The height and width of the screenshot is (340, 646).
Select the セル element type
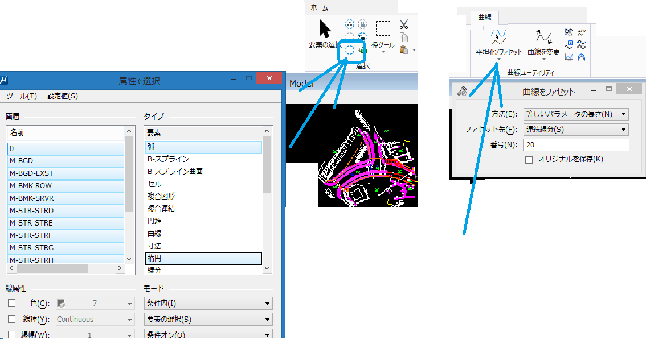(203, 184)
